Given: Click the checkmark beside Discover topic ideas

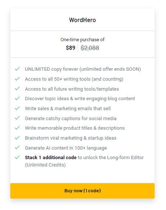Looking at the screenshot, I should click(x=17, y=98).
